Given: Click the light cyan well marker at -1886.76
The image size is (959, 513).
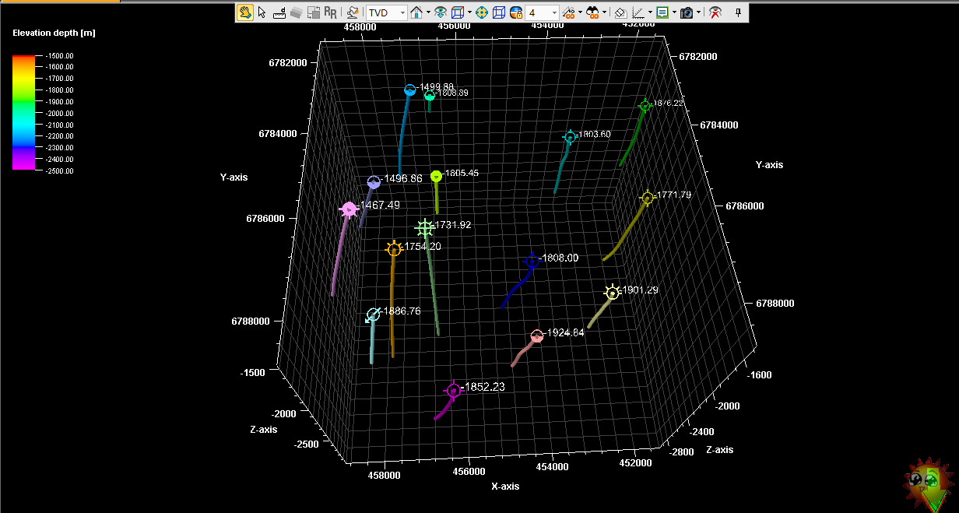Looking at the screenshot, I should pyautogui.click(x=373, y=315).
